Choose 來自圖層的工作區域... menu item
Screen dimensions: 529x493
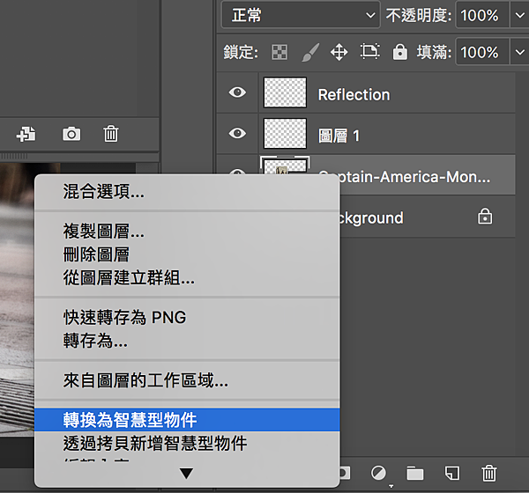click(x=187, y=380)
